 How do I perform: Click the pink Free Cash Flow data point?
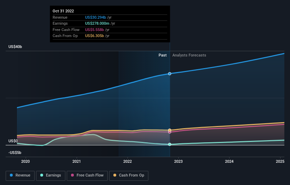[170, 132]
